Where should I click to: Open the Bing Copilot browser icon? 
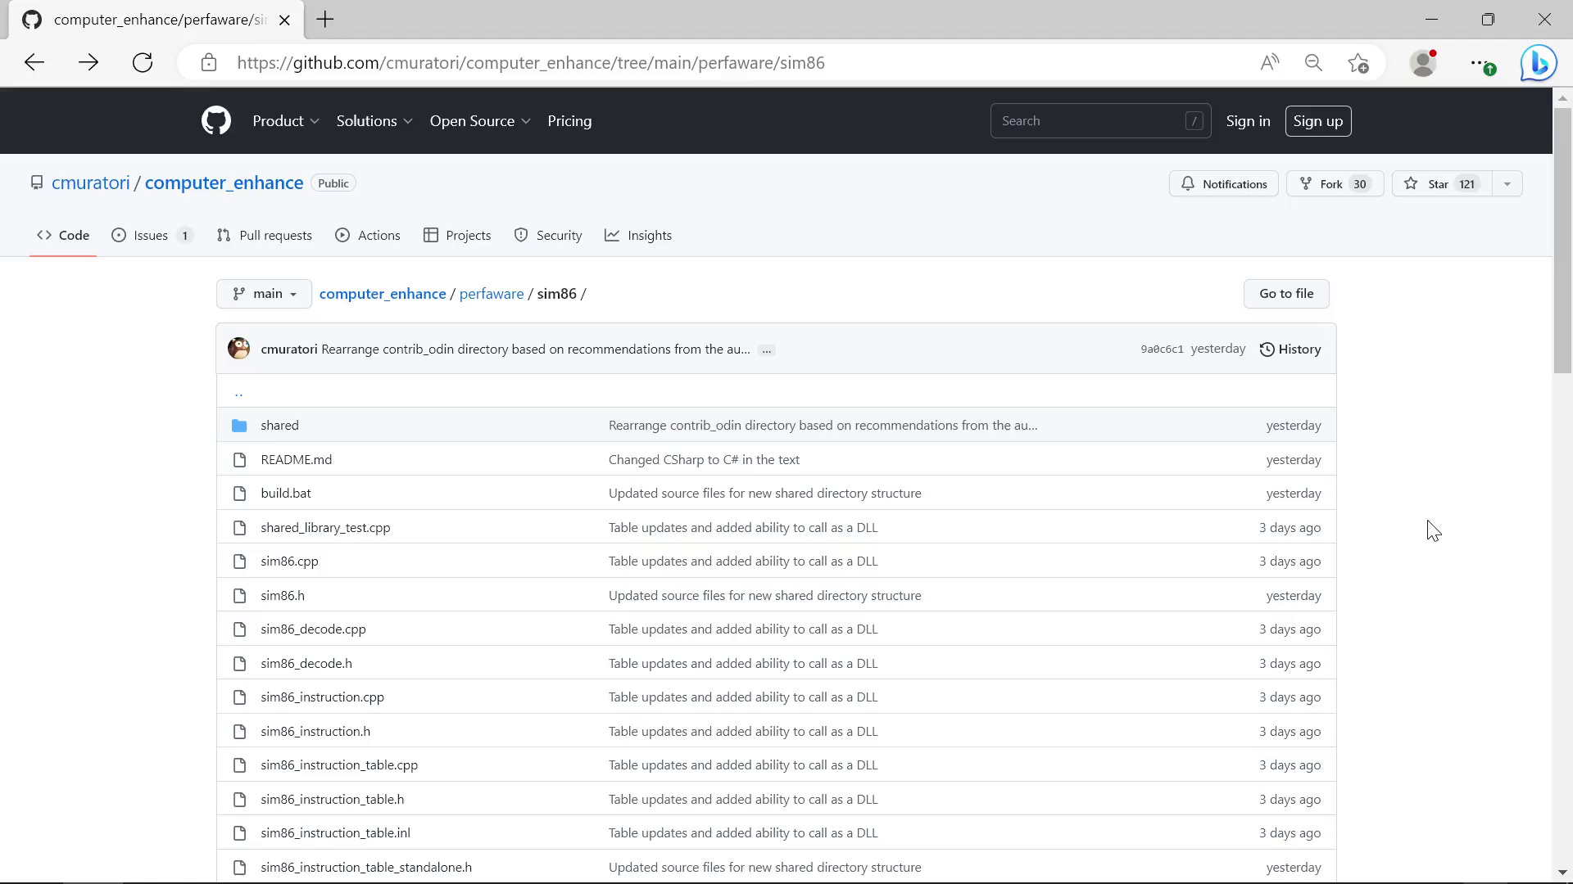tap(1539, 62)
